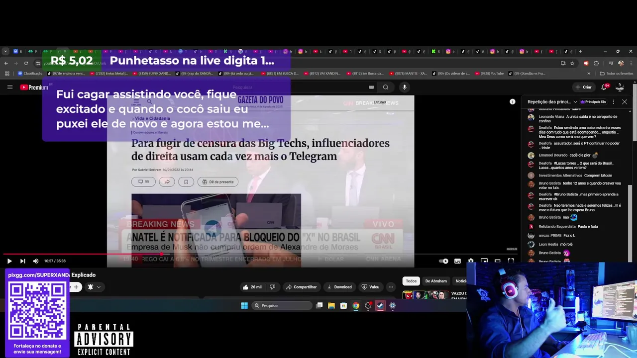
Task: Go back in Chrome
Action: [x=6, y=63]
